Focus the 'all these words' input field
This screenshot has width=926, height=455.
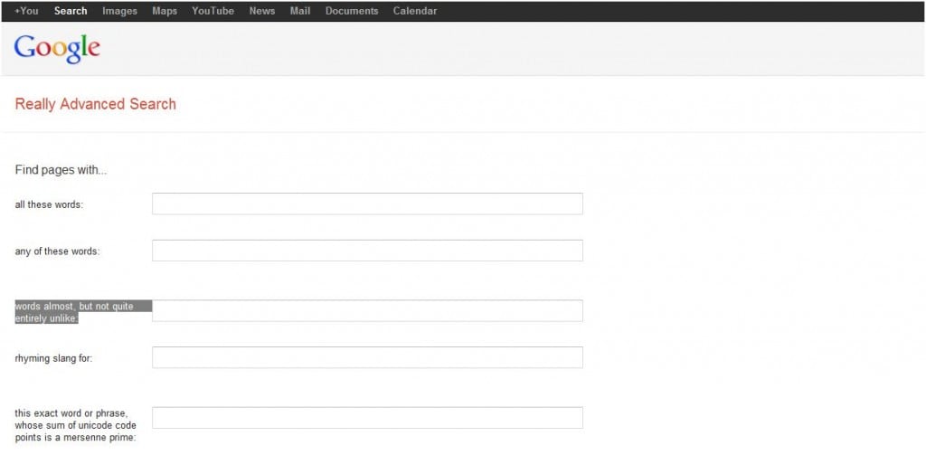(367, 204)
